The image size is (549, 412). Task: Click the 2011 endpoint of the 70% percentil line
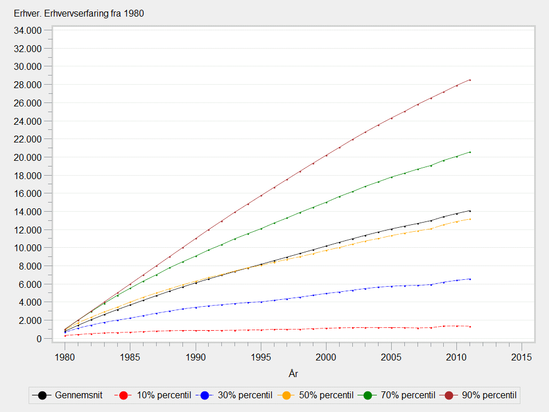(x=470, y=152)
